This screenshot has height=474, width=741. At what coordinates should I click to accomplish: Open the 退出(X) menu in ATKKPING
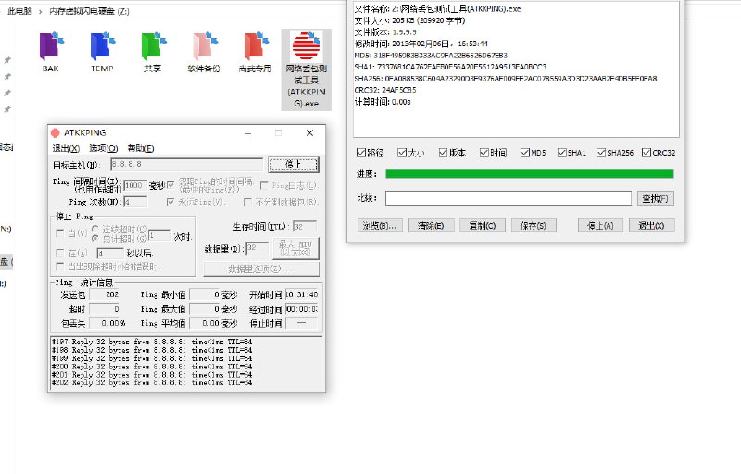point(66,148)
